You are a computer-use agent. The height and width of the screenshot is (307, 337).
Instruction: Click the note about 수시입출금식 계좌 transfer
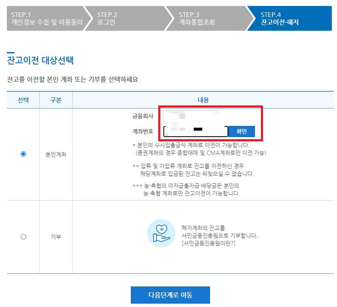199,149
